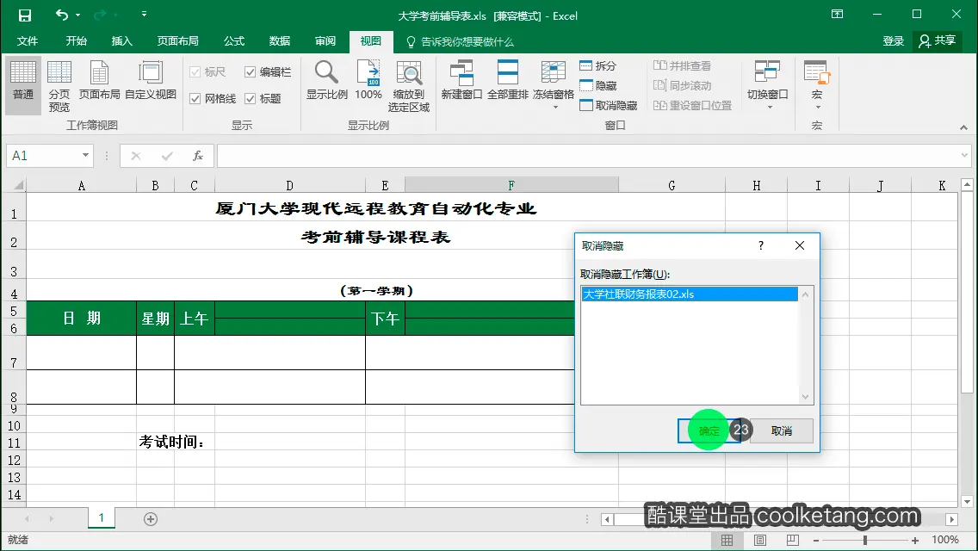
Task: Click the vertical scrollbar down arrow of the sheet
Action: [967, 501]
